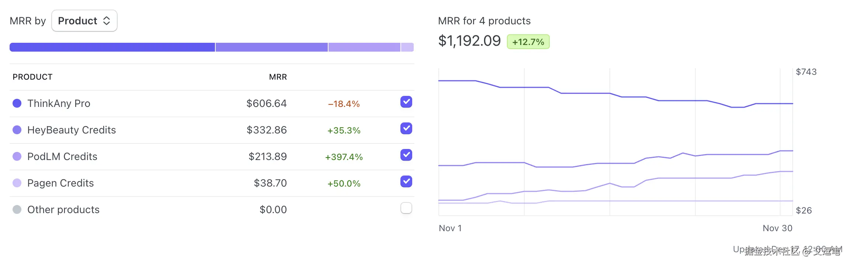
Task: Click the PRODUCT column header
Action: pos(32,77)
